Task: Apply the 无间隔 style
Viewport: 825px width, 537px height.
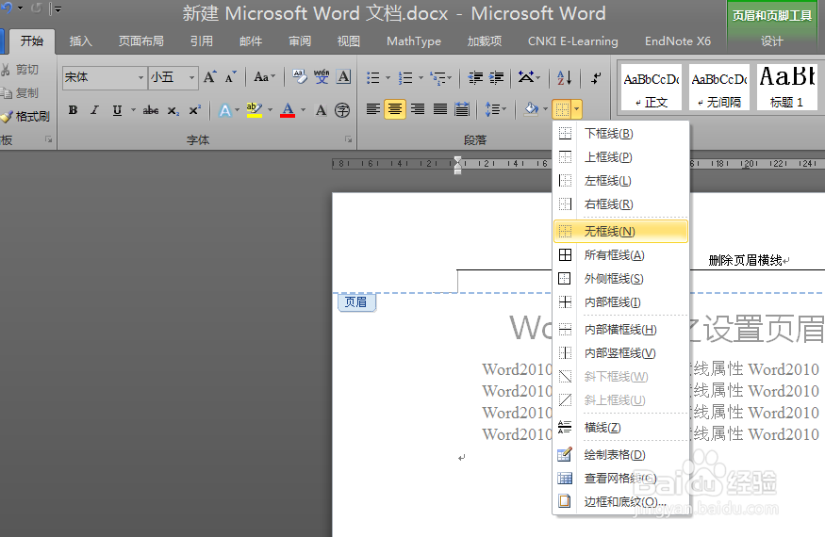Action: pos(719,87)
